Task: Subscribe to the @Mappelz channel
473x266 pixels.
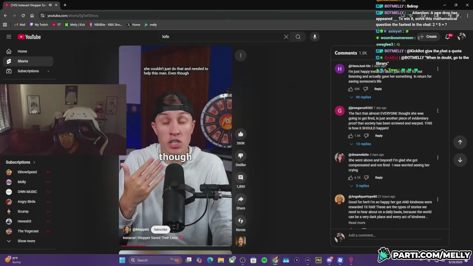Action: 160,229
